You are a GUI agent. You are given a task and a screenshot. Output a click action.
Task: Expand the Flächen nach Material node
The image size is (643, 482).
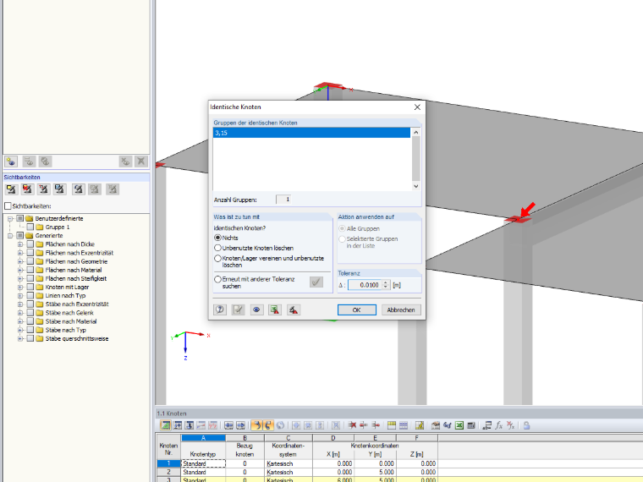point(20,270)
